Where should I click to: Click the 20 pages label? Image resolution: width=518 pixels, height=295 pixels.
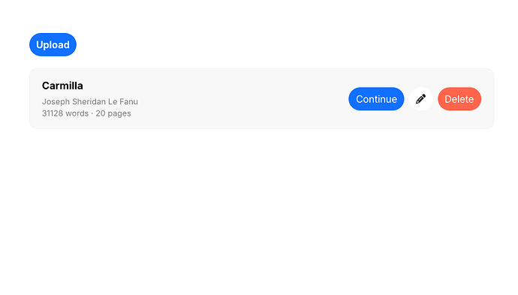113,113
